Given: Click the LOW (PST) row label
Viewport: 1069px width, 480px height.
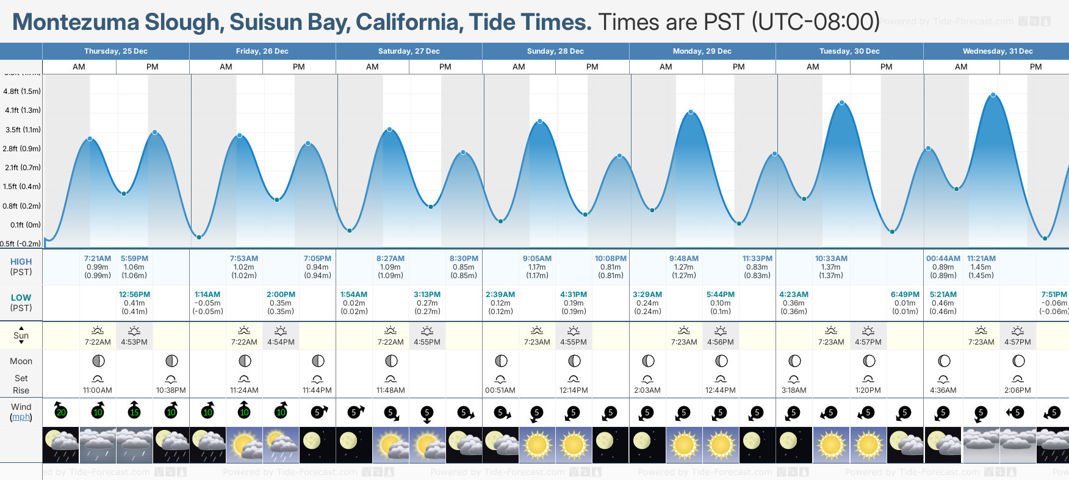Looking at the screenshot, I should pyautogui.click(x=21, y=303).
